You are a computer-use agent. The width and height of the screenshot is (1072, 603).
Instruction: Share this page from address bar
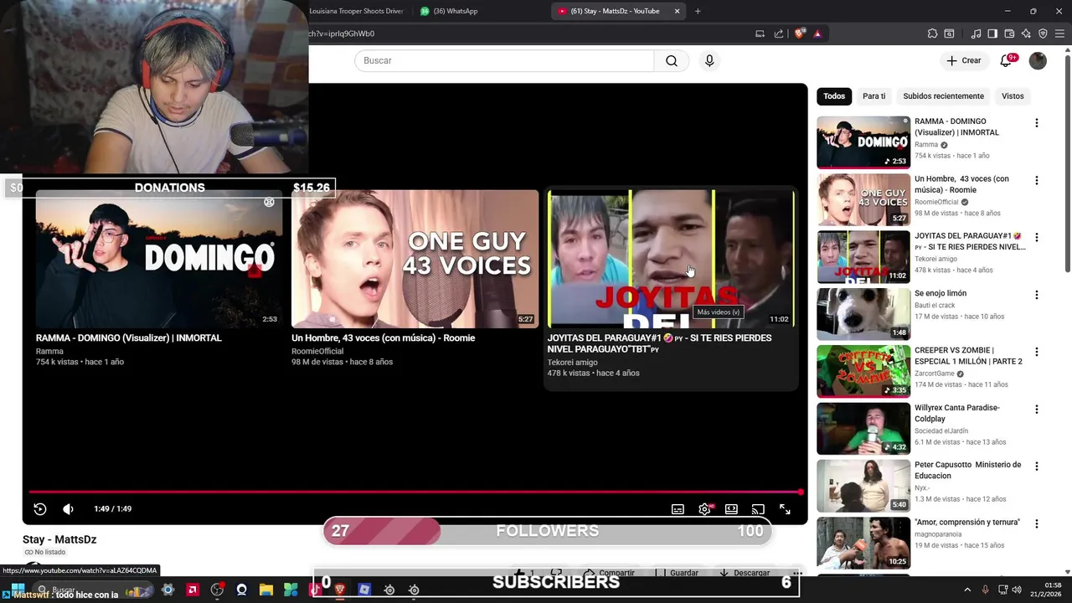[779, 33]
